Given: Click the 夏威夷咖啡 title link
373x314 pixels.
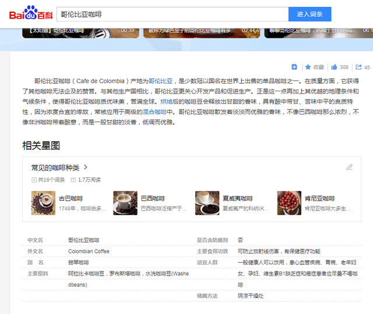Looking at the screenshot, I should (238, 198).
